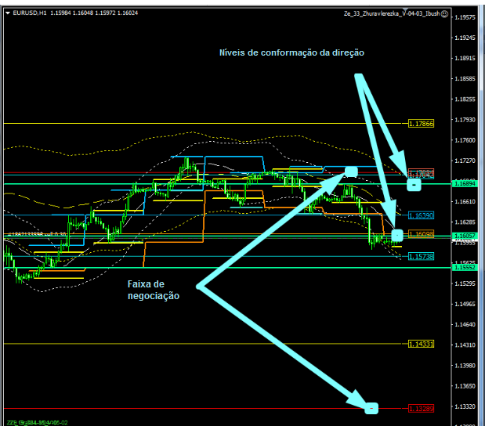Select the 1.16098 orange price level label
Viewport: 485px width, 426px height.
click(421, 233)
